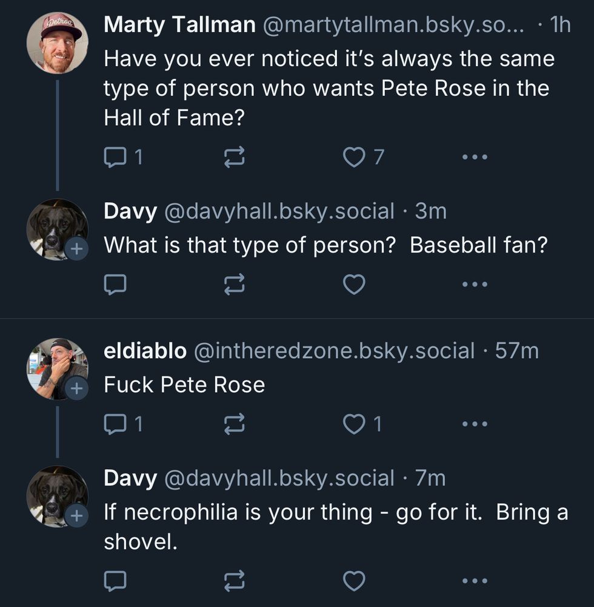Open more options on eldiablo's post
The height and width of the screenshot is (607, 594).
click(x=474, y=424)
